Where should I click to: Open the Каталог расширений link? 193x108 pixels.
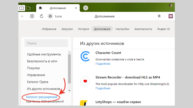42,97
